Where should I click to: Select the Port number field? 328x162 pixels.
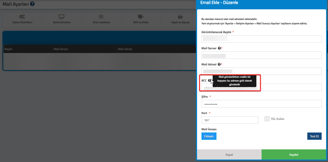point(230,120)
